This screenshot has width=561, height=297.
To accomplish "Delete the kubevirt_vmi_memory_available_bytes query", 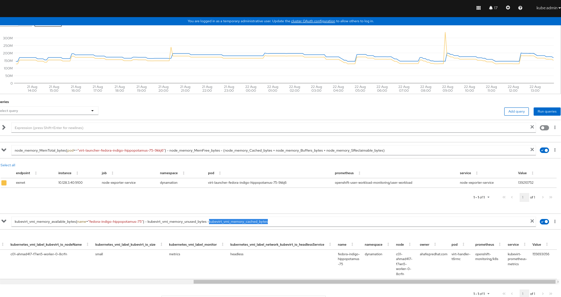I will coord(532,221).
